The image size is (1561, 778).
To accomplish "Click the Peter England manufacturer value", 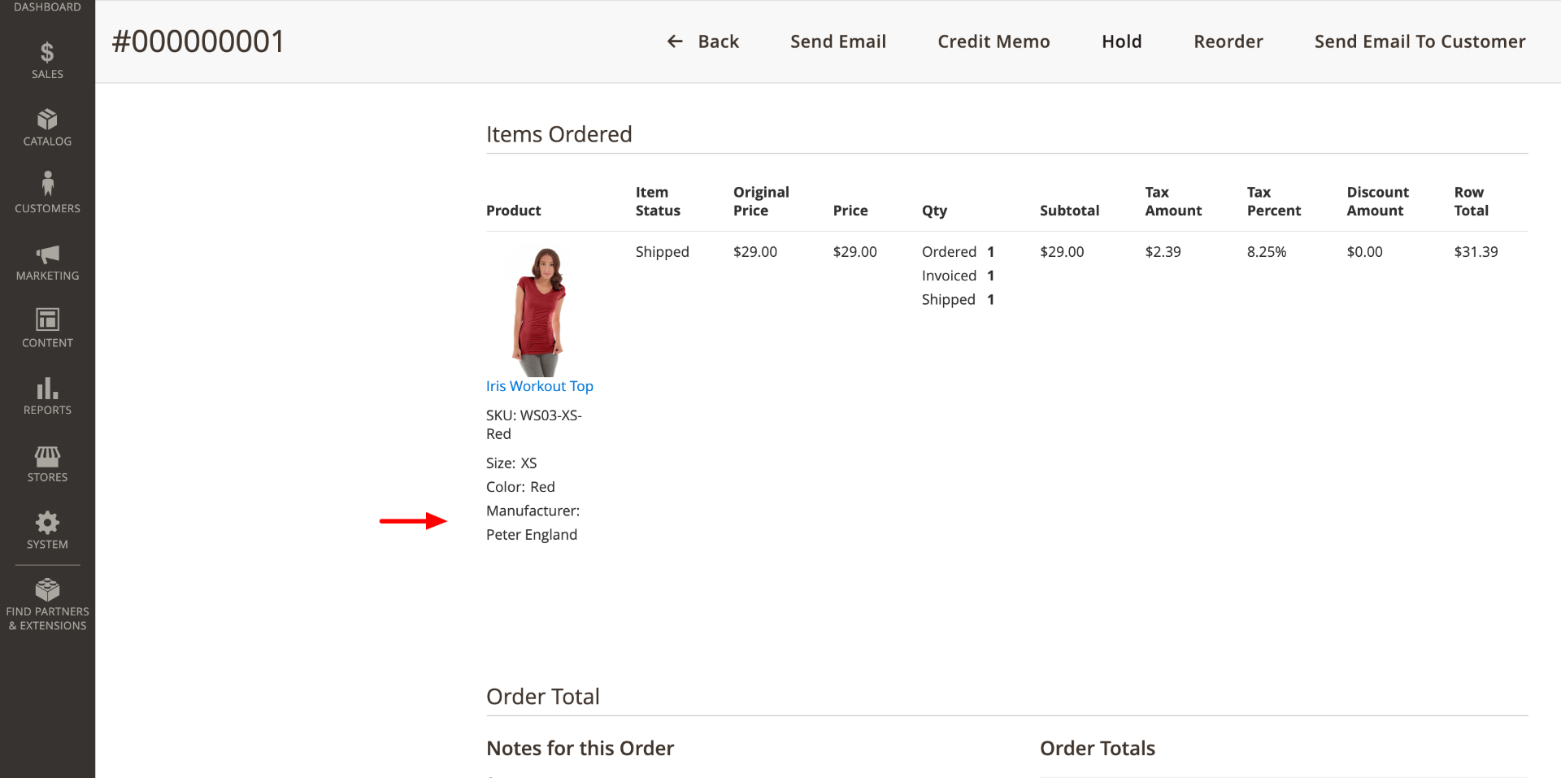I will click(x=532, y=535).
